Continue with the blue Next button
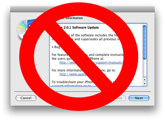This screenshot has width=165, height=120. coord(139,98)
